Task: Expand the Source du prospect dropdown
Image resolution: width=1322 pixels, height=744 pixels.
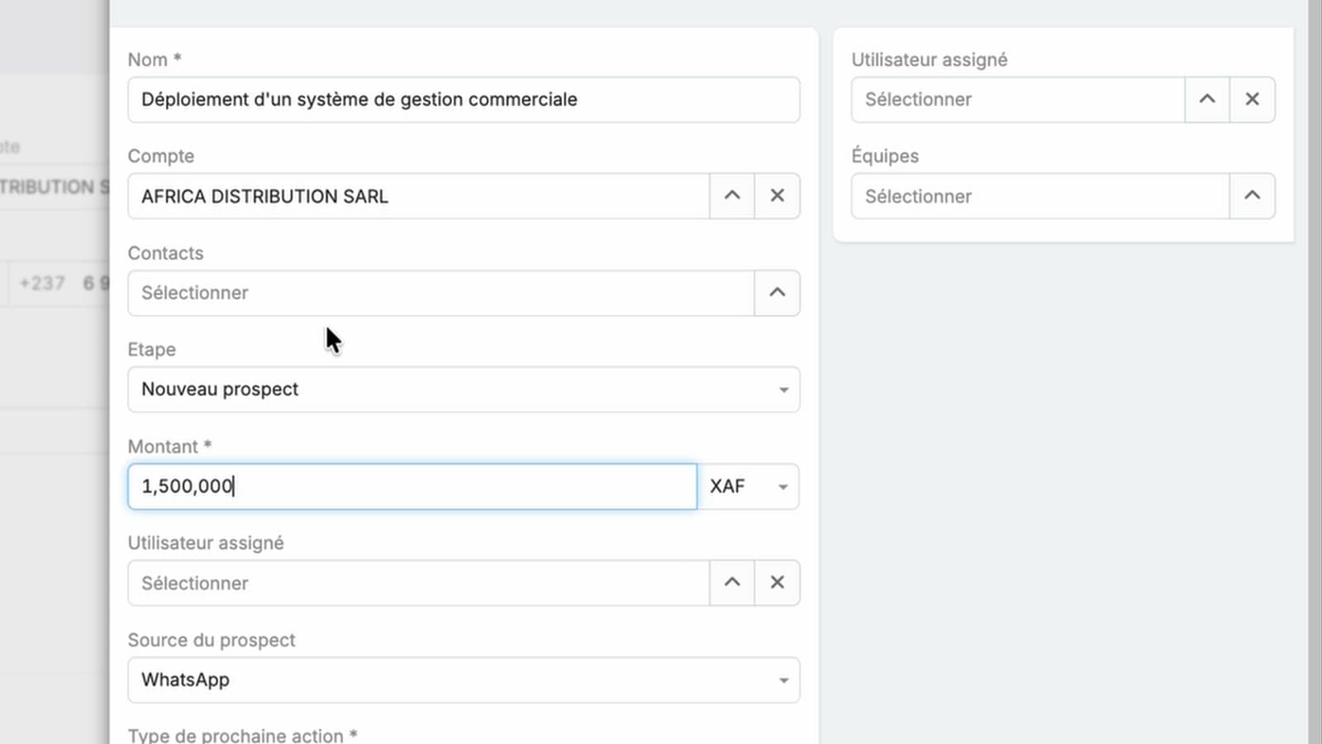Action: click(x=464, y=680)
